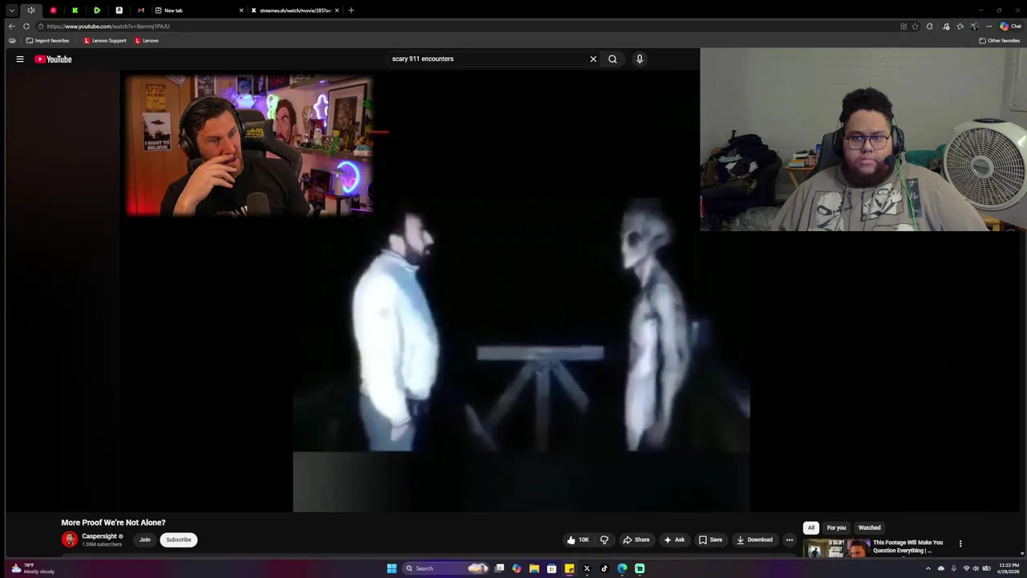Switch to the muted audio pinned tab
This screenshot has width=1027, height=578.
click(31, 10)
